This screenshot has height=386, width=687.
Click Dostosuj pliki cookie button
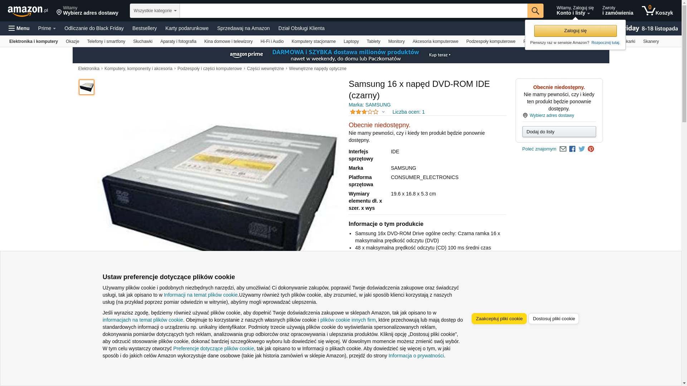coord(554,319)
